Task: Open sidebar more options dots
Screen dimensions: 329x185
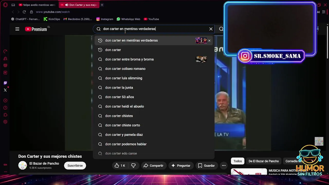Action: point(5,172)
